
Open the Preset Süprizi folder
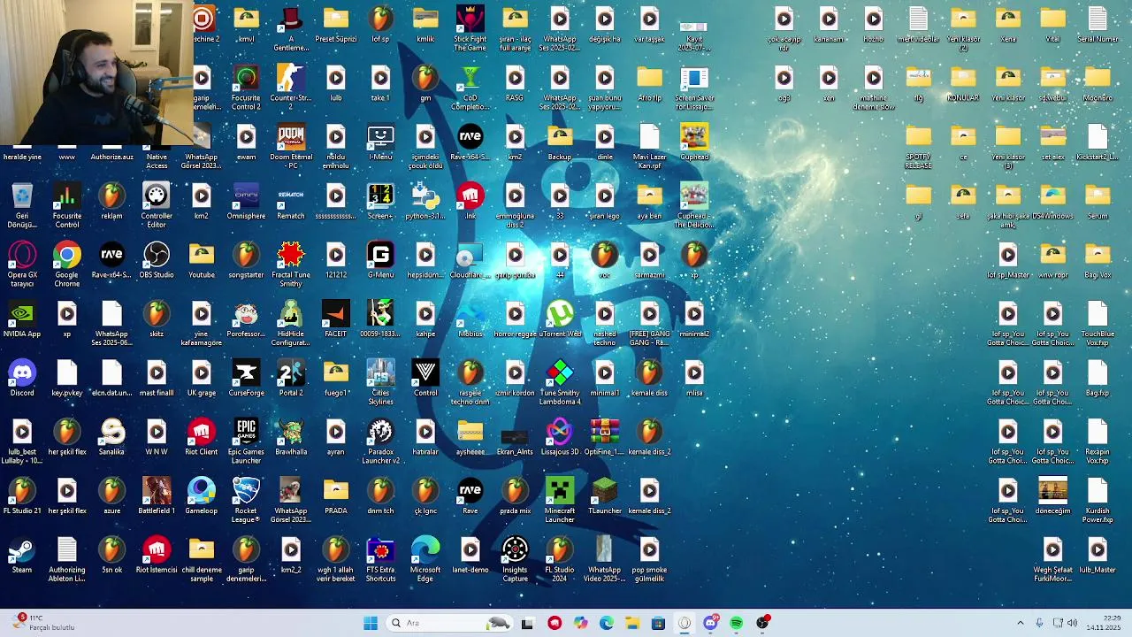pos(335,25)
